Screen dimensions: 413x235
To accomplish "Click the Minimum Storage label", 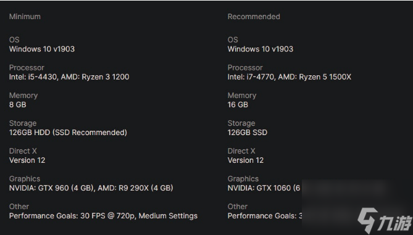I will [23, 123].
